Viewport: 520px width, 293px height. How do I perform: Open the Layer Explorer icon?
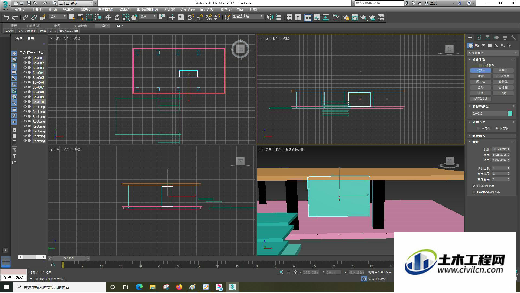point(298,18)
